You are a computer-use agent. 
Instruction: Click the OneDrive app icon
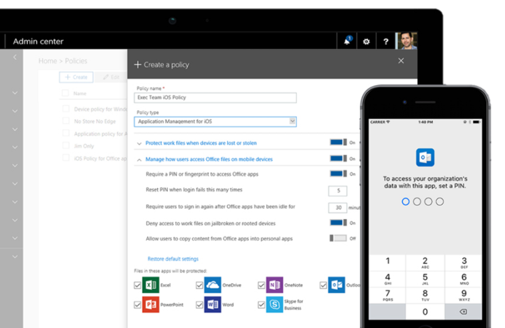point(212,285)
